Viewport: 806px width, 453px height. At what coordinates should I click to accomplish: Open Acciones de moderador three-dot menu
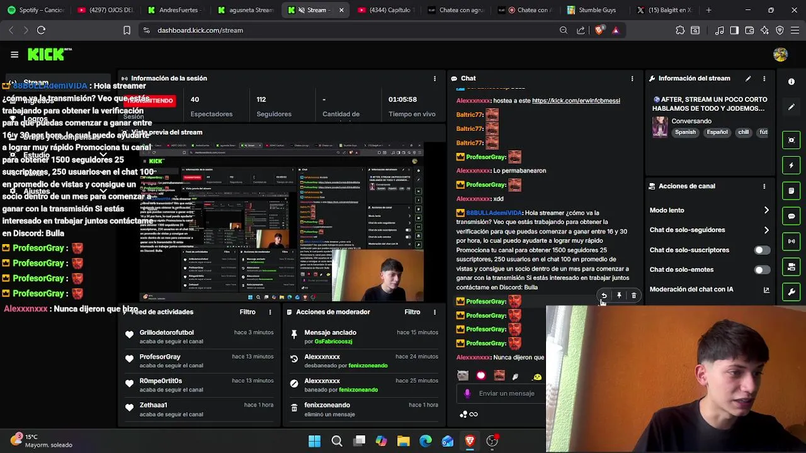[434, 312]
